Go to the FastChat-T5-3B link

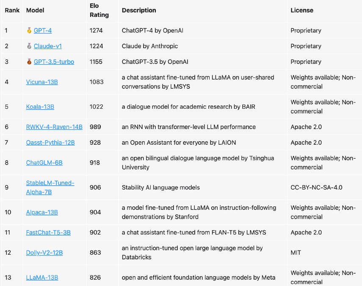[x=48, y=232]
